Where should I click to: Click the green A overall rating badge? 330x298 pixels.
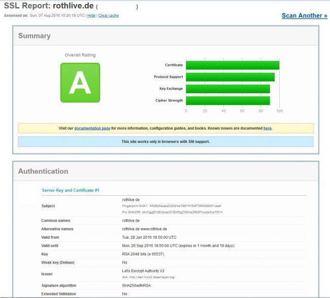point(80,83)
